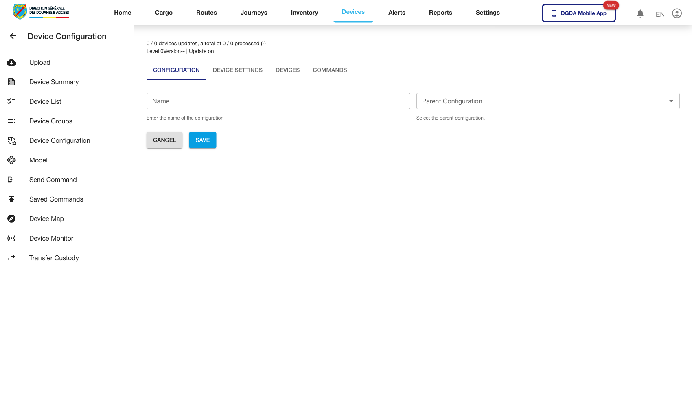The height and width of the screenshot is (399, 692).
Task: Navigate to Inventory in the top menu
Action: pos(304,12)
